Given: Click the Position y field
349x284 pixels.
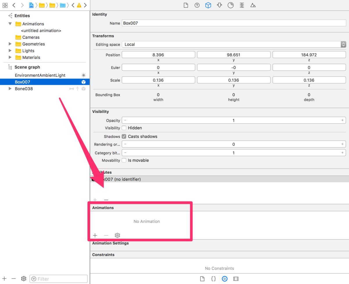Looking at the screenshot, I should [234, 55].
